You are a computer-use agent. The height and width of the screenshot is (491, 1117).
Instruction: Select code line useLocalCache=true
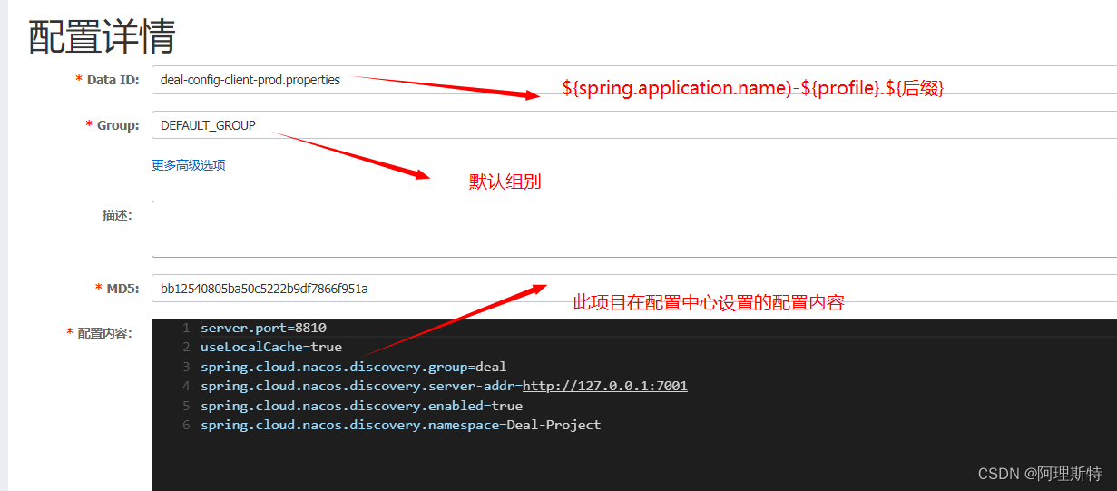pos(271,347)
